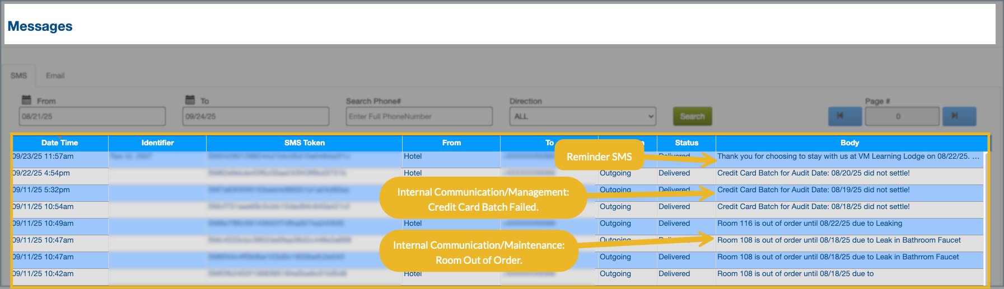Click the SMS Token column header
This screenshot has height=289, width=1004.
pos(304,143)
